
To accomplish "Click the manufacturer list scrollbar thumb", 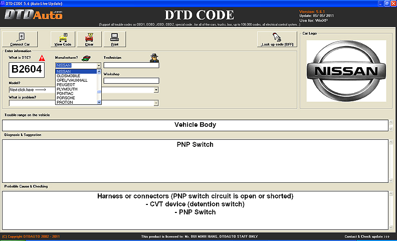I will click(99, 92).
